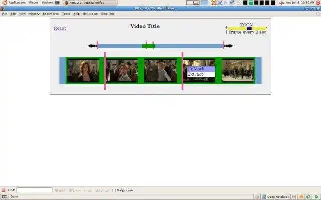Image resolution: width=321 pixels, height=200 pixels.
Task: Click red power button in top panel
Action: 318,3
